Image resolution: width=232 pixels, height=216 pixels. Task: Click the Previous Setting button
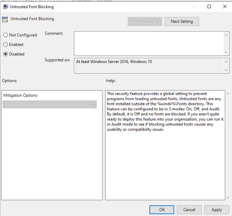click(x=145, y=21)
